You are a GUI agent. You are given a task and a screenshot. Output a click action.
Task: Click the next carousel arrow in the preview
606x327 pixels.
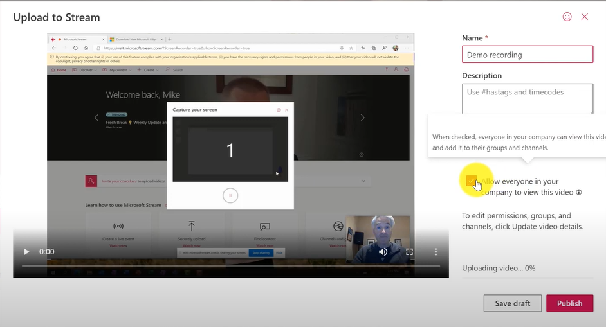click(363, 118)
